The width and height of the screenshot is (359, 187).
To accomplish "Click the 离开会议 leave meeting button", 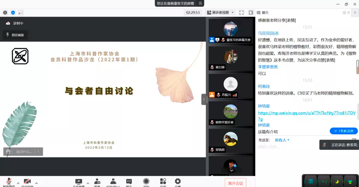I will (x=236, y=183).
